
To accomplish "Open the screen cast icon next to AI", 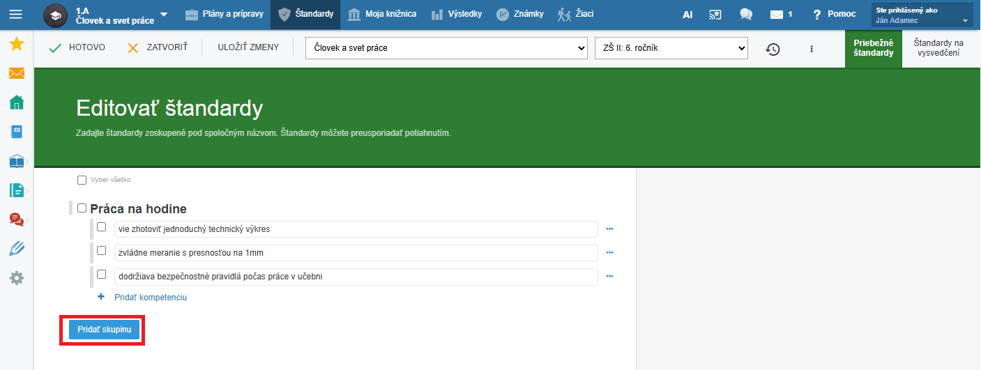I will (715, 14).
